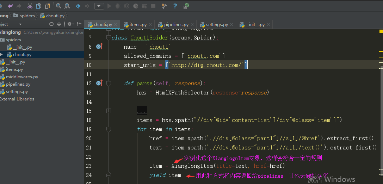
Task: Open Project panel gear options menu
Action: [x=70, y=24]
